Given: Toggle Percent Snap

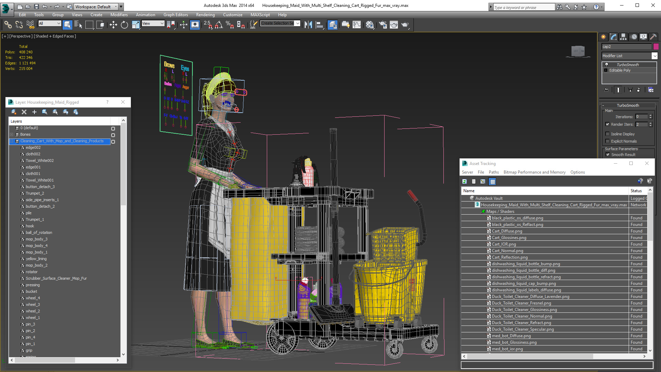Looking at the screenshot, I should coord(230,24).
